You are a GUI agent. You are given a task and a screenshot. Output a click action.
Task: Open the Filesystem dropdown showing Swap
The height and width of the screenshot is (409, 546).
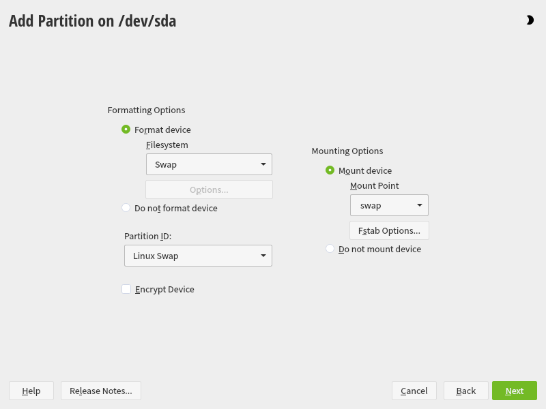(x=209, y=164)
